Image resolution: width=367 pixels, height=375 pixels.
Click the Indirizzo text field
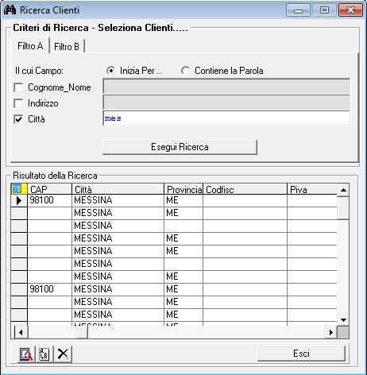(226, 102)
